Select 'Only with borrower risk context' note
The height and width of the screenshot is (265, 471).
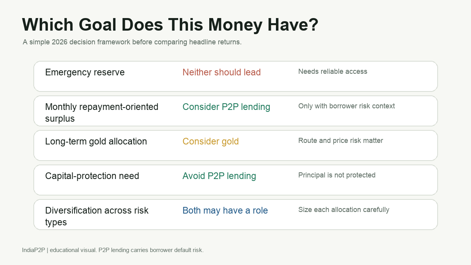tap(347, 106)
